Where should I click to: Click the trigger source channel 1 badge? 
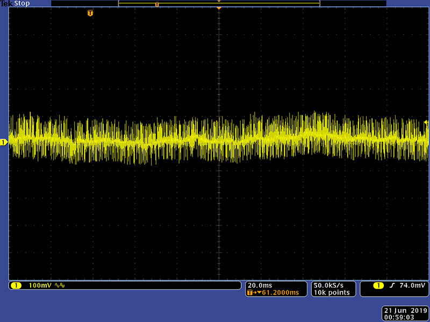pyautogui.click(x=378, y=286)
